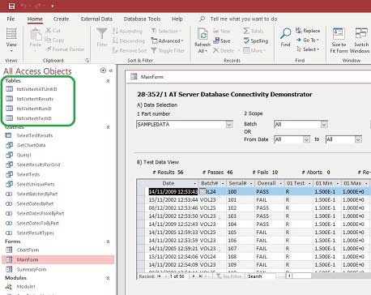Collapse the Queries group
The height and width of the screenshot is (295, 371).
coord(108,127)
